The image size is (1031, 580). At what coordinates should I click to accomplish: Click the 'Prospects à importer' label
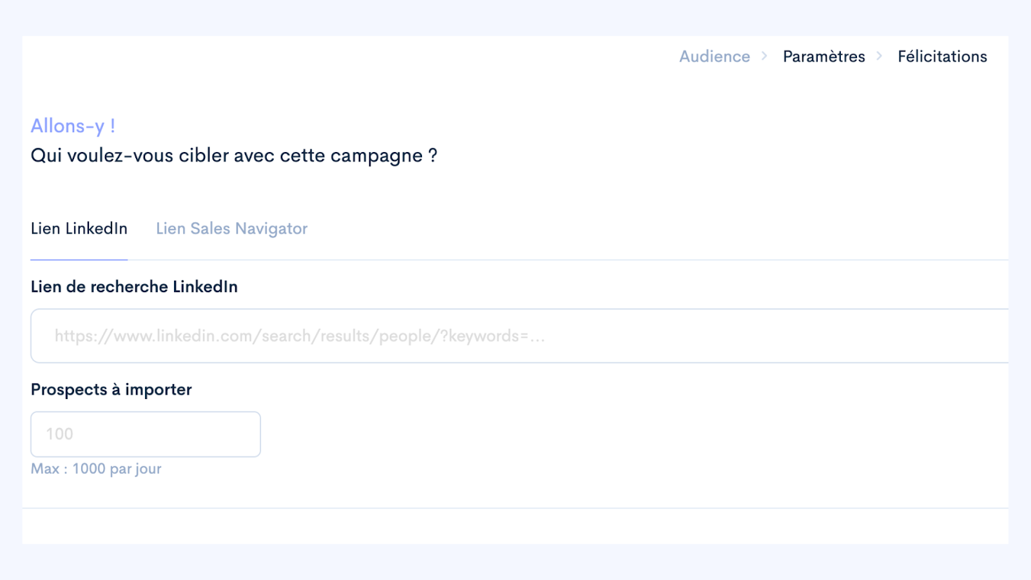pyautogui.click(x=111, y=390)
